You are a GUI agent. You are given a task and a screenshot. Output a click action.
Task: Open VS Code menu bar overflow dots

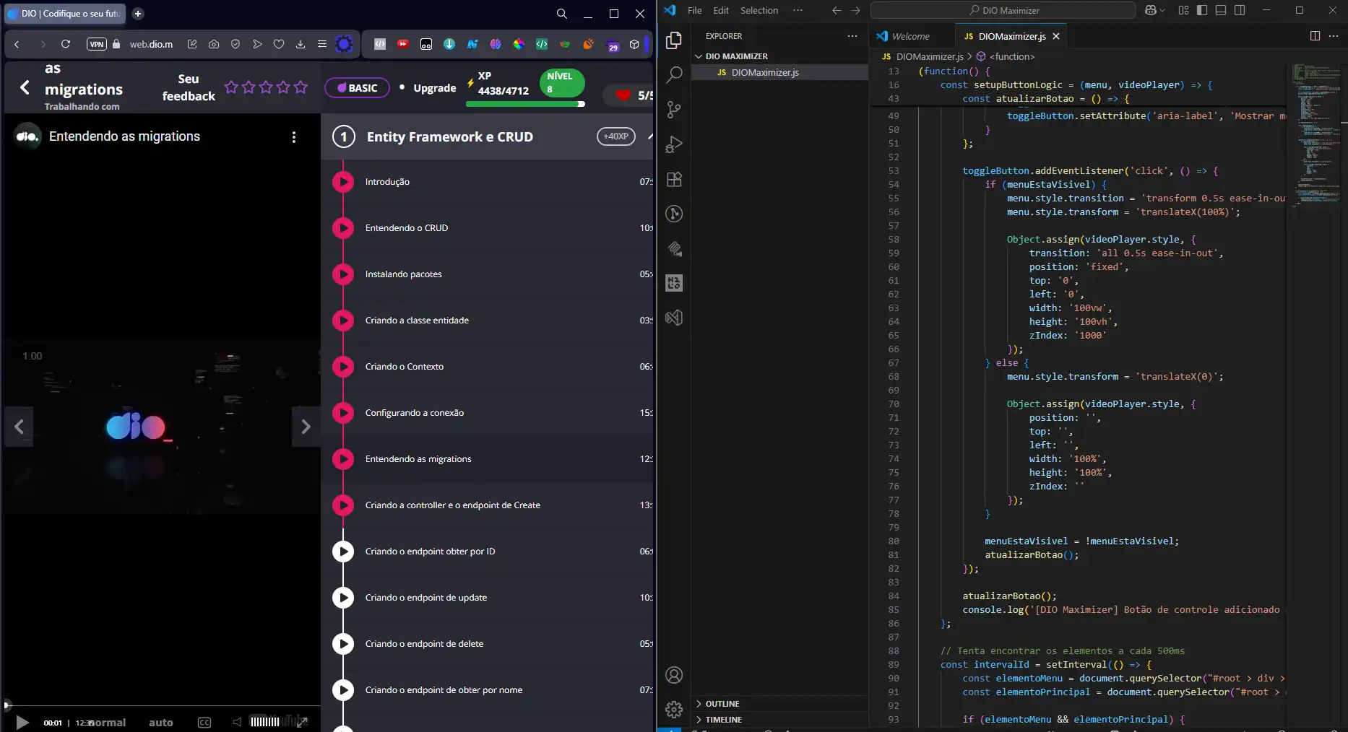(798, 10)
